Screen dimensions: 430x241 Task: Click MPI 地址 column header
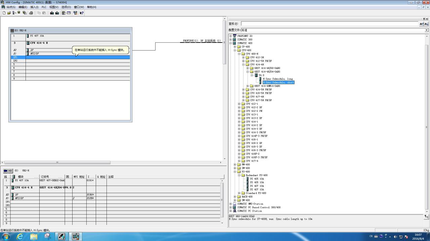click(79, 177)
